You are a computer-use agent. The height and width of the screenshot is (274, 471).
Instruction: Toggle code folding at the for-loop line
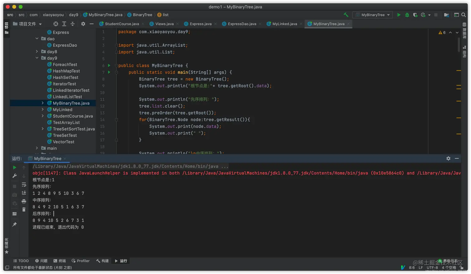[x=116, y=119]
